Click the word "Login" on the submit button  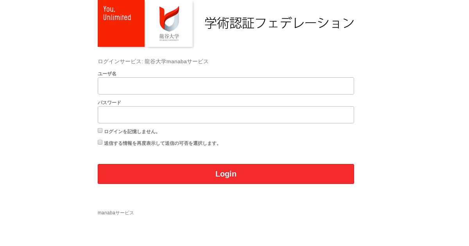[226, 174]
